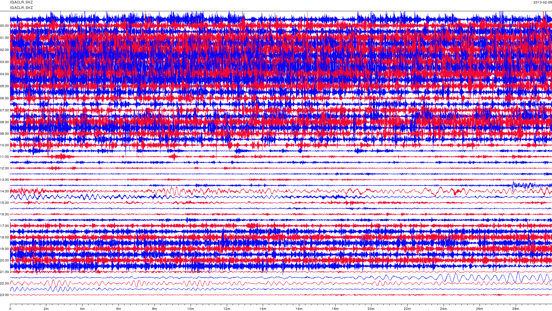Click the second IG.ACLR..SHZ label
The image size is (552, 311).
coord(21,8)
